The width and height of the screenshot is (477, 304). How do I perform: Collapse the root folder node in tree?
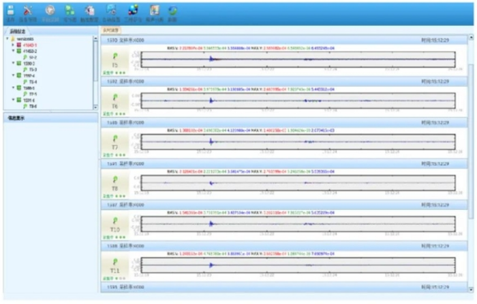pos(7,39)
